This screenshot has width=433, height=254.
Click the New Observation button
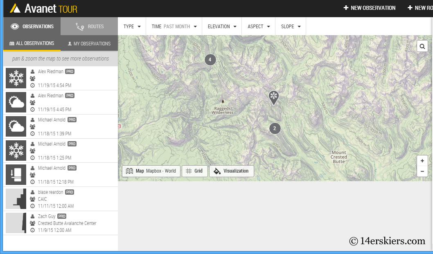(x=370, y=8)
